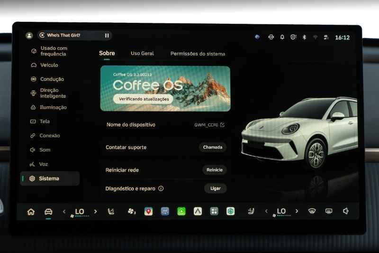Screen dimensions: 379x253
Task: Tap left LO temperature display
Action: (80, 212)
